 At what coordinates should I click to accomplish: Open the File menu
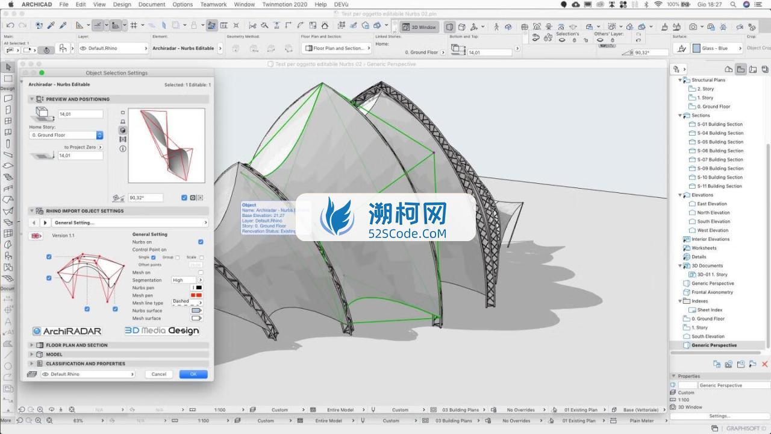point(64,4)
